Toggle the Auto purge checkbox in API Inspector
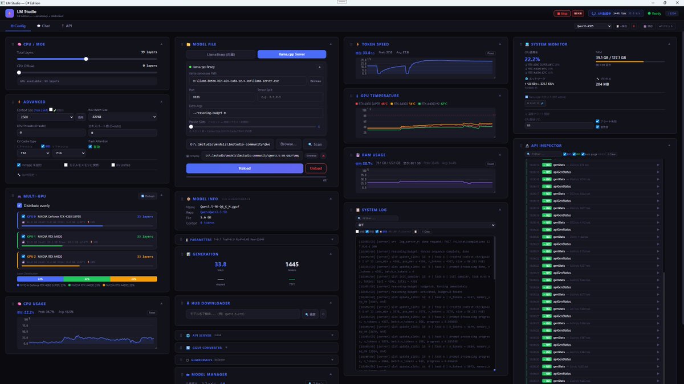This screenshot has width=684, height=384. (x=583, y=154)
